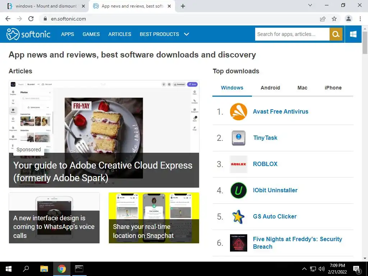368x276 pixels.
Task: Open the IObit Uninstaller link
Action: [x=275, y=190]
